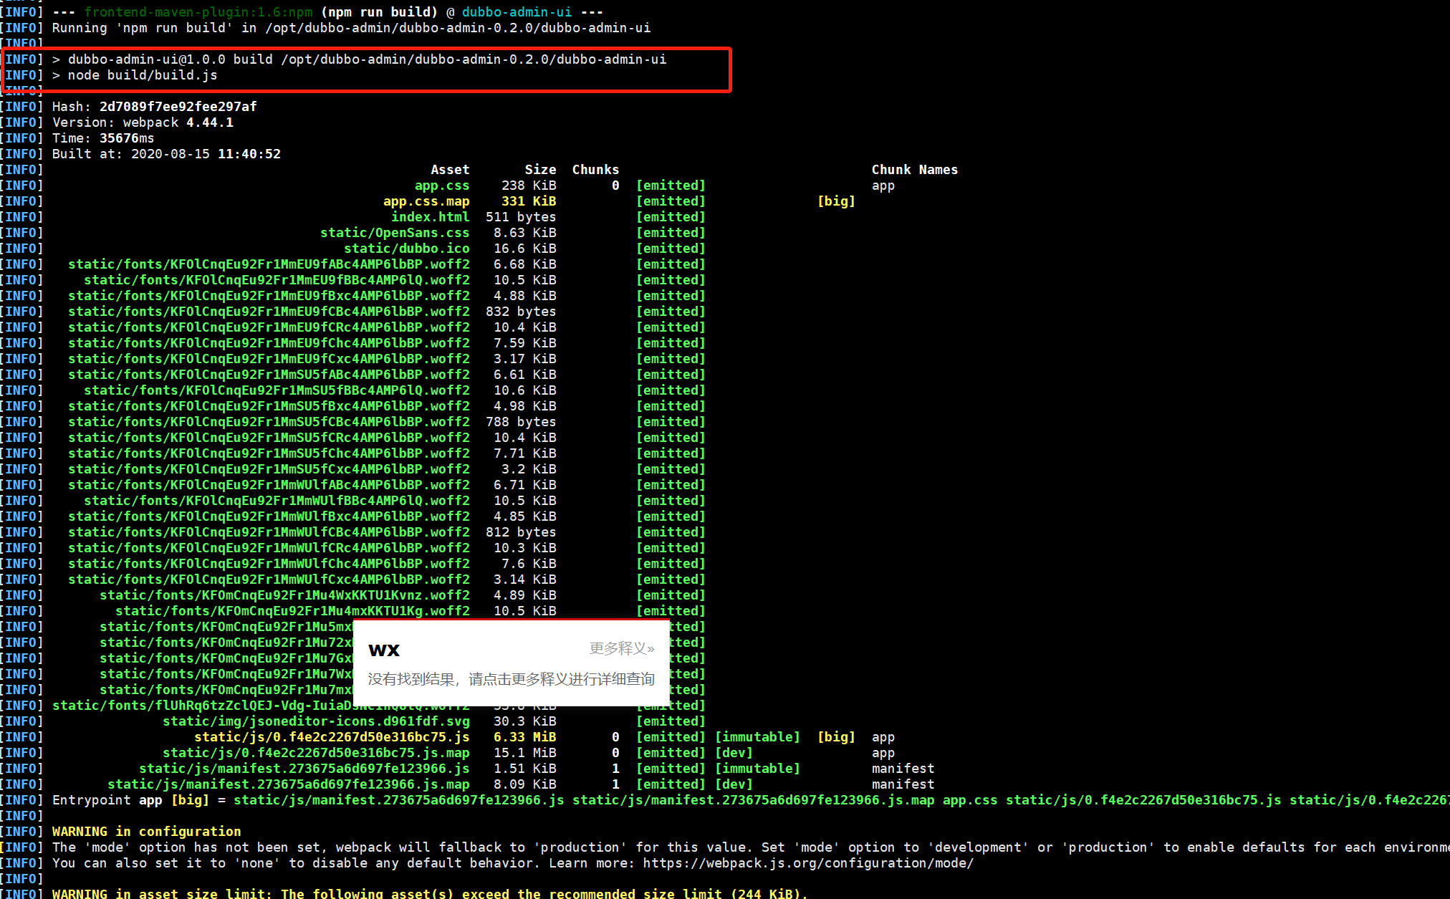The height and width of the screenshot is (899, 1450).
Task: Click the yellow [big] tag beside app.css.map
Action: (x=836, y=201)
